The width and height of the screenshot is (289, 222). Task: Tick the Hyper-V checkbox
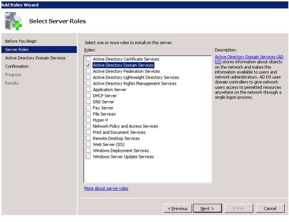tap(88, 120)
